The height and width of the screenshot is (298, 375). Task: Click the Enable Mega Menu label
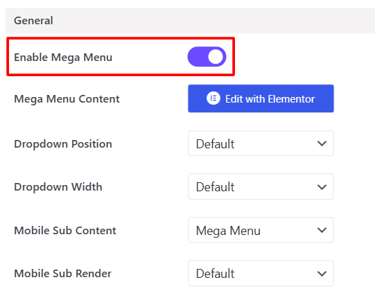(x=63, y=58)
